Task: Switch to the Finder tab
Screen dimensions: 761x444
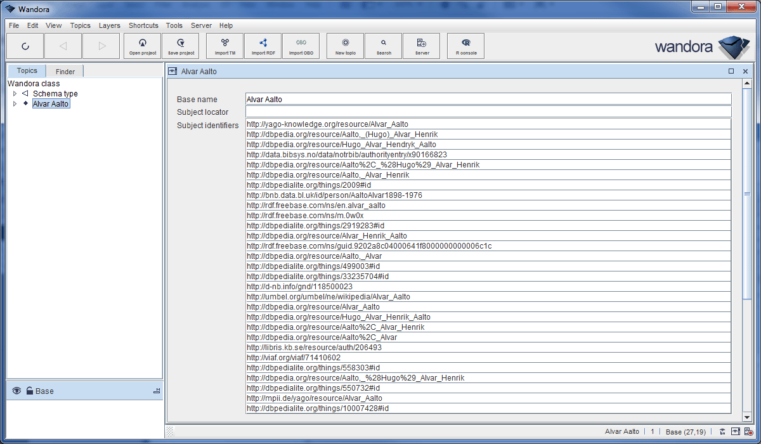Action: coord(64,70)
